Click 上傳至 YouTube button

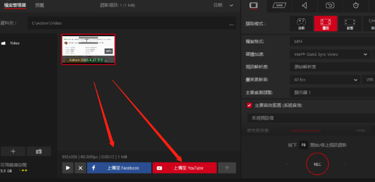point(185,168)
